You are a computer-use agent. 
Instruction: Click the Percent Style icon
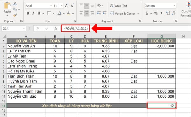[156, 13]
